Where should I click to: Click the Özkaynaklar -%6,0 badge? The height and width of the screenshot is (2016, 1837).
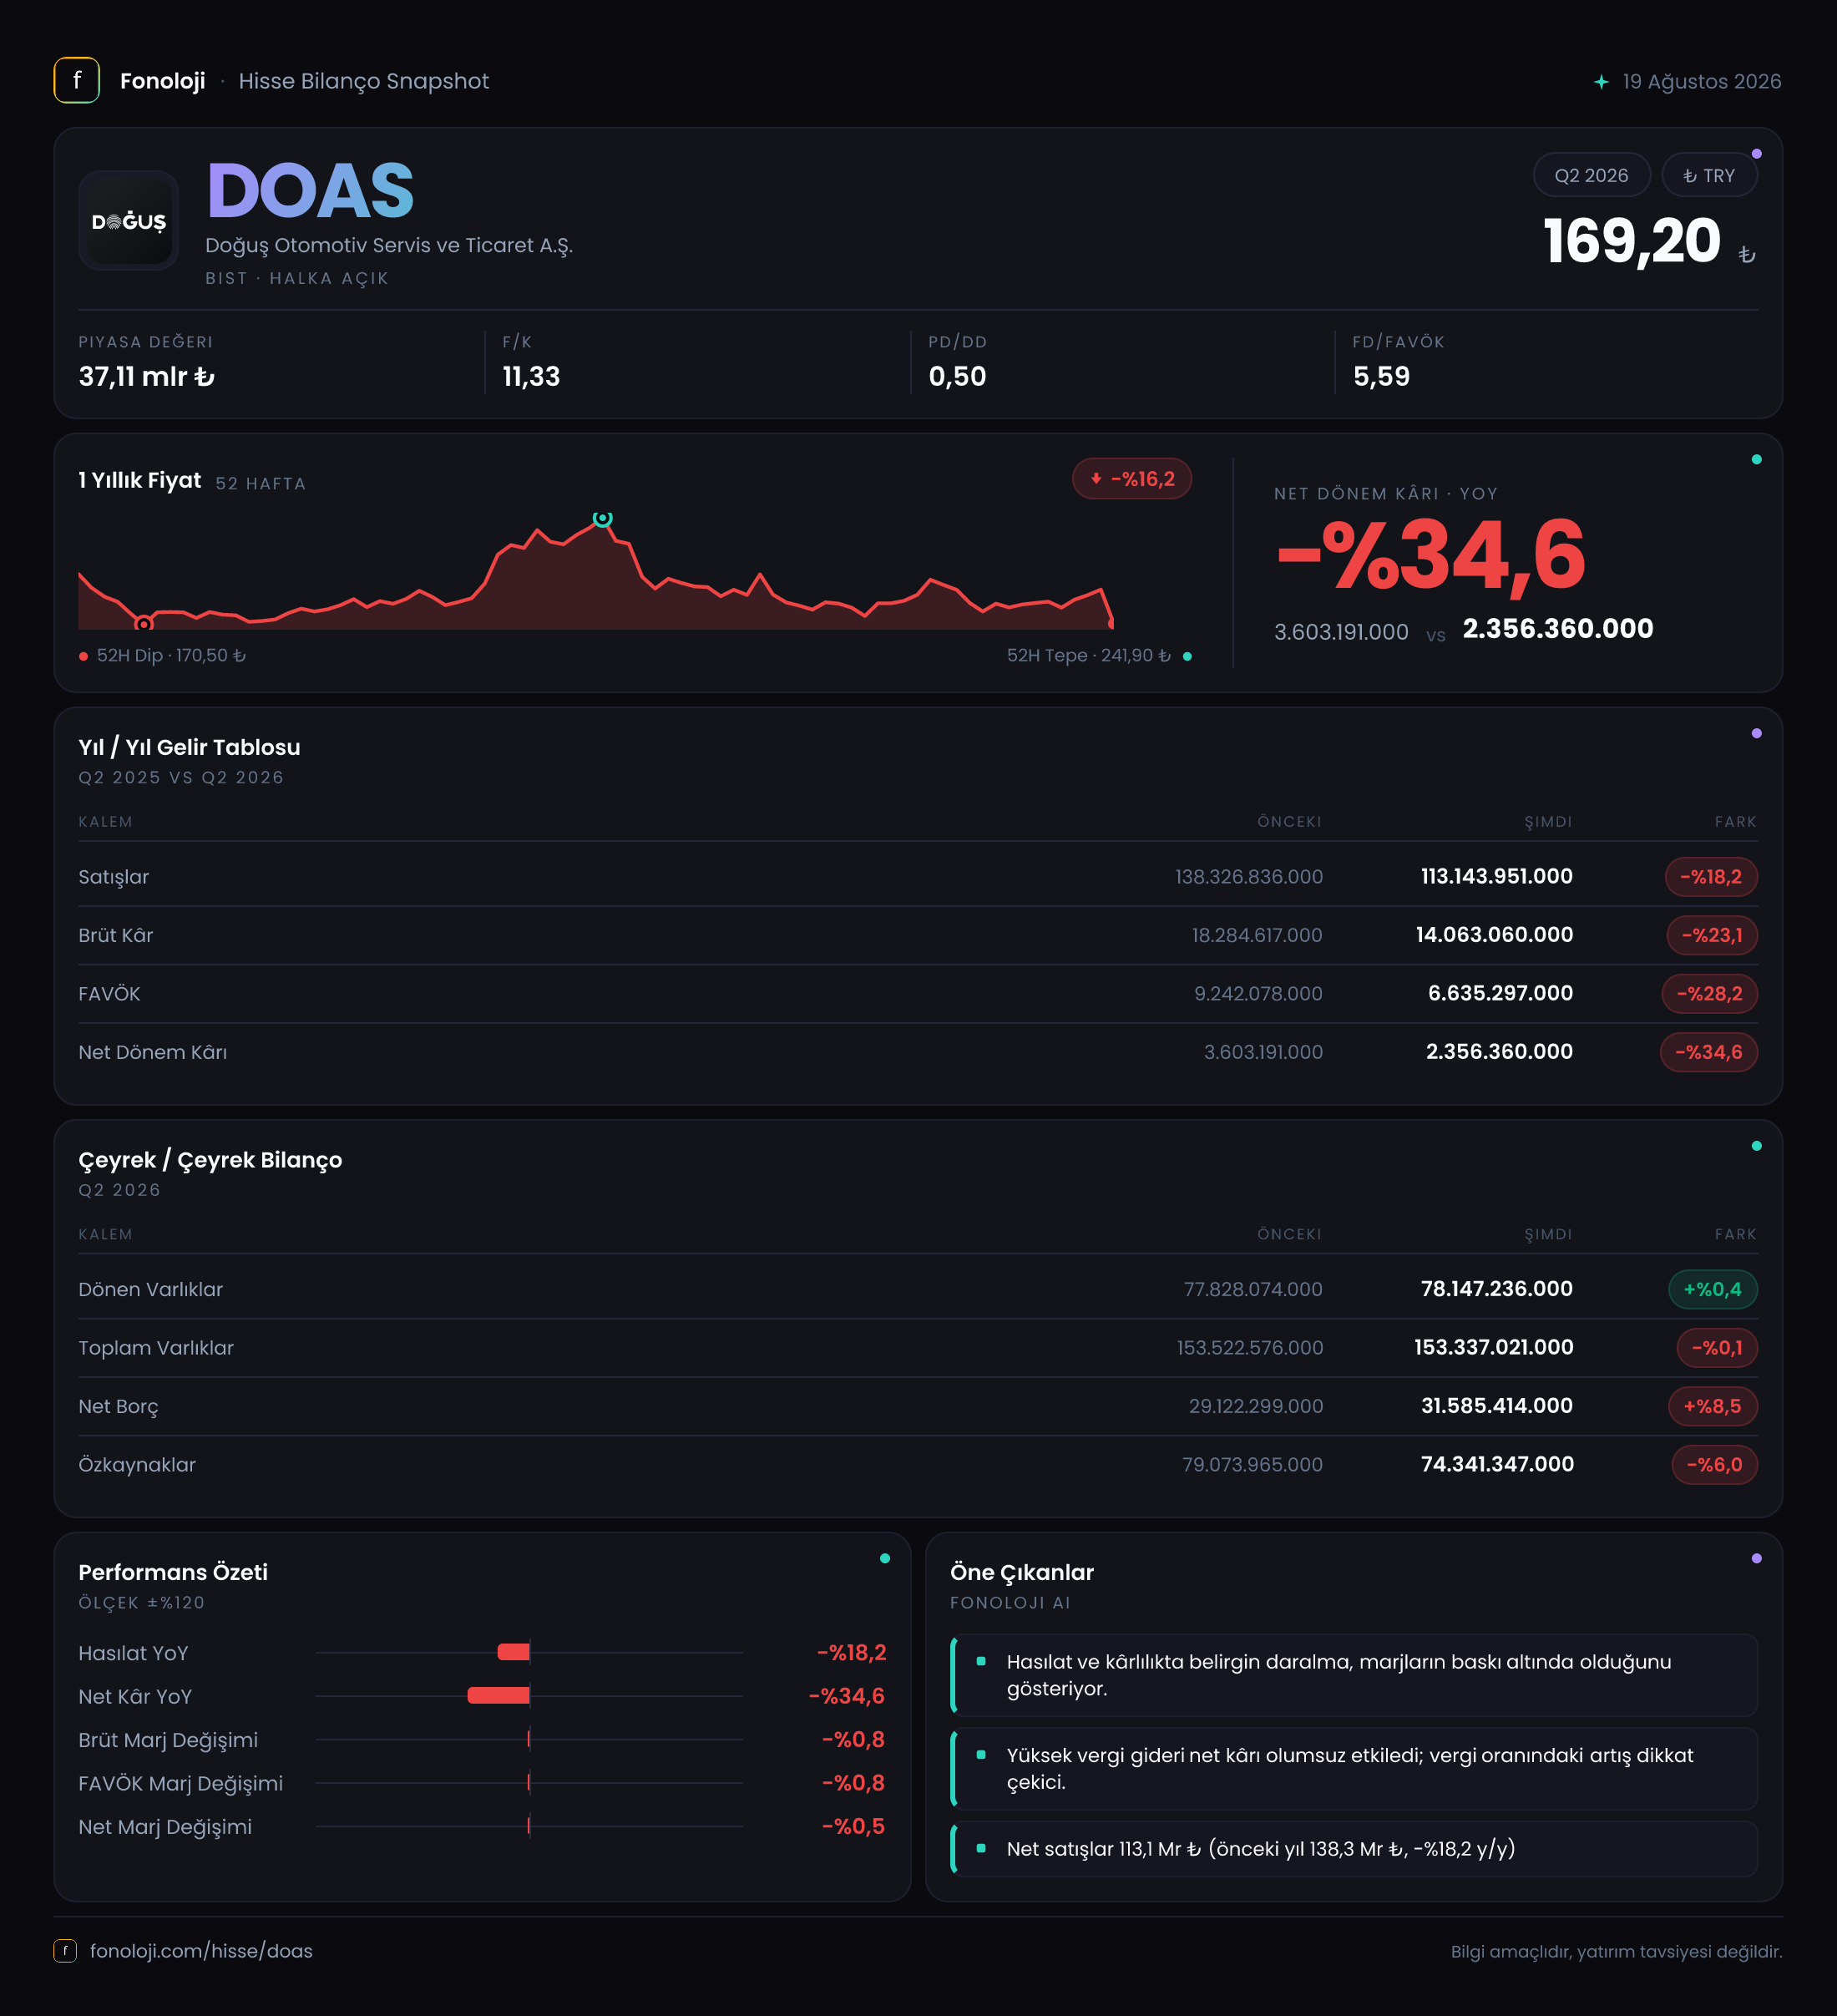click(1715, 1465)
